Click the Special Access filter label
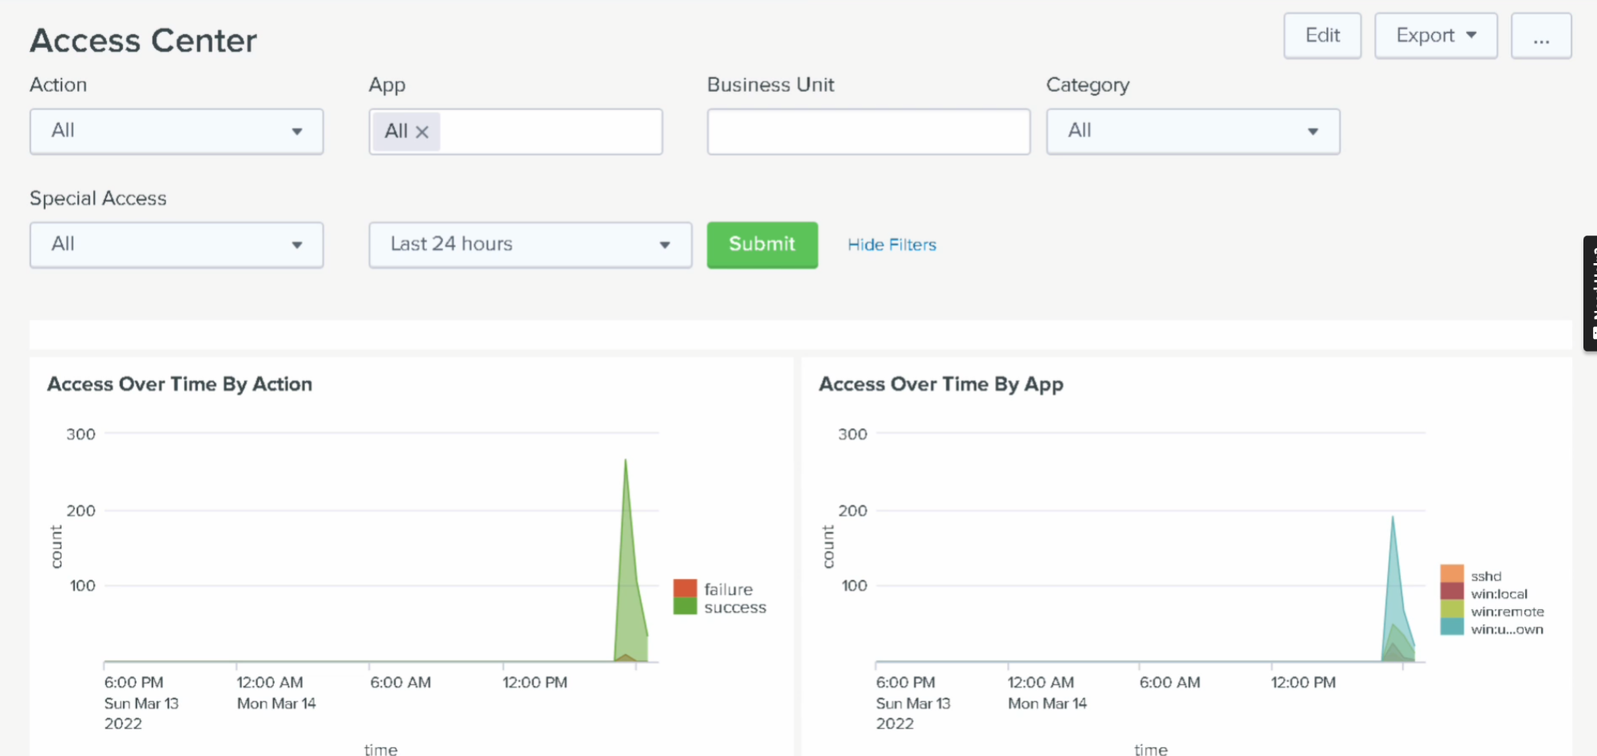 pos(98,199)
